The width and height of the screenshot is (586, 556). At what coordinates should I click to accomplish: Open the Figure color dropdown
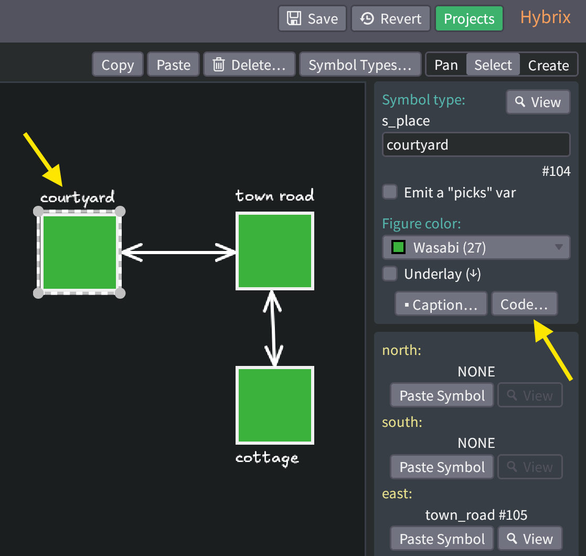(x=475, y=247)
